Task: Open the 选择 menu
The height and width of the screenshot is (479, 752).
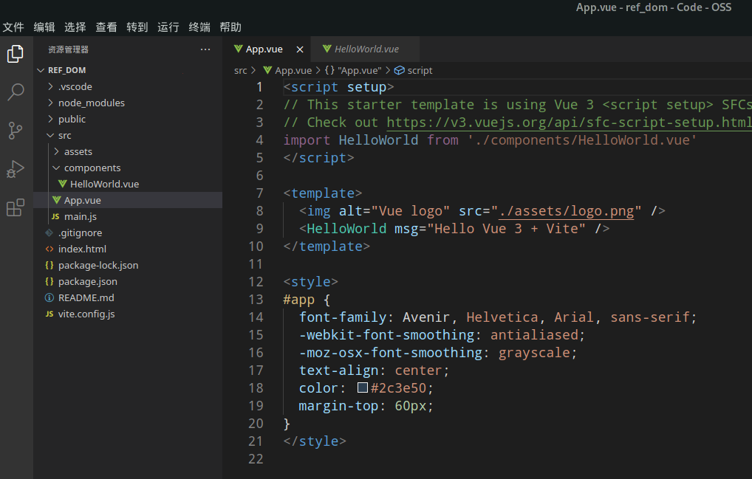Action: [x=75, y=27]
